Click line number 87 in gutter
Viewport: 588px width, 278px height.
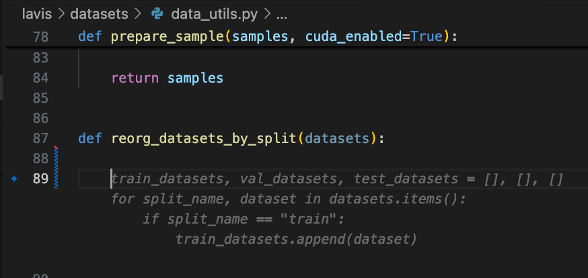tap(40, 138)
